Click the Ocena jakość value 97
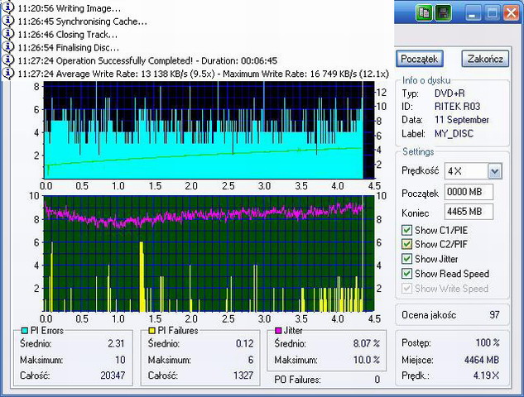Image resolution: width=524 pixels, height=397 pixels. pyautogui.click(x=494, y=315)
